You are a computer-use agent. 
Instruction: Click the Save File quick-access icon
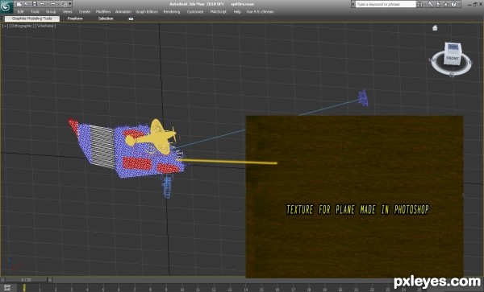click(35, 4)
